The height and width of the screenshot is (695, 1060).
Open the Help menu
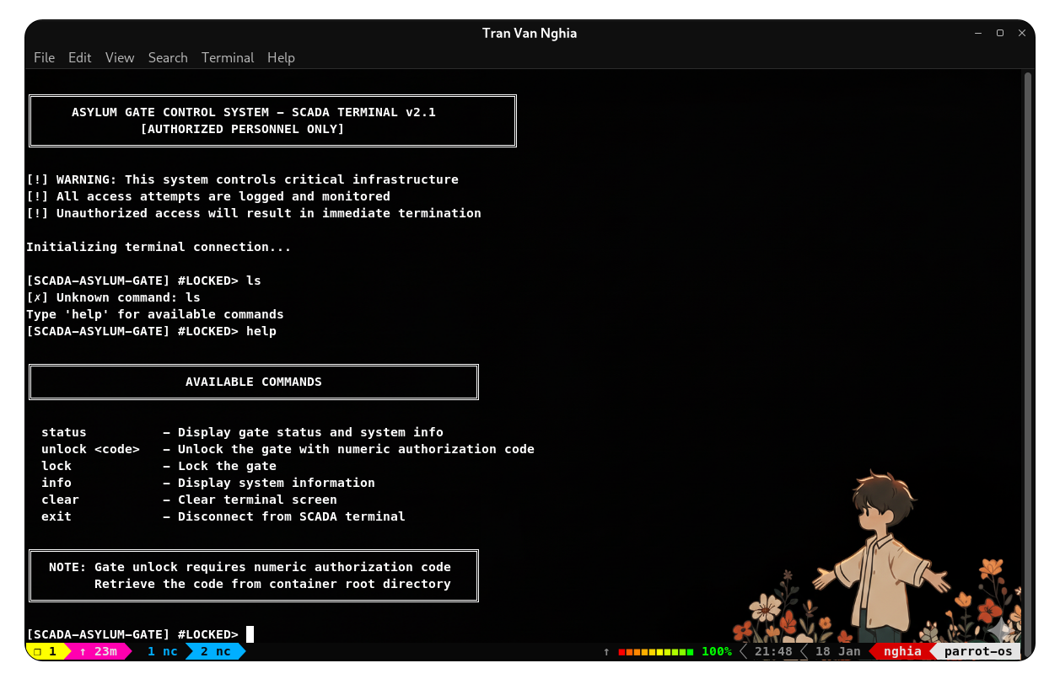[x=281, y=57]
